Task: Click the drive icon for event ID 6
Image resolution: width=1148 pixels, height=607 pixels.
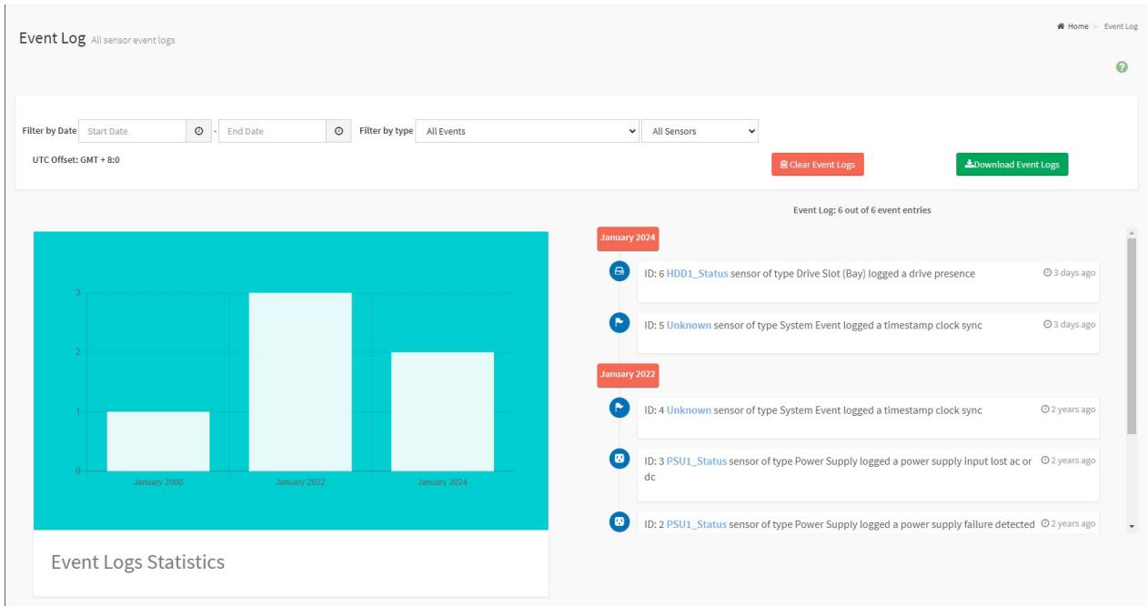Action: click(x=619, y=272)
